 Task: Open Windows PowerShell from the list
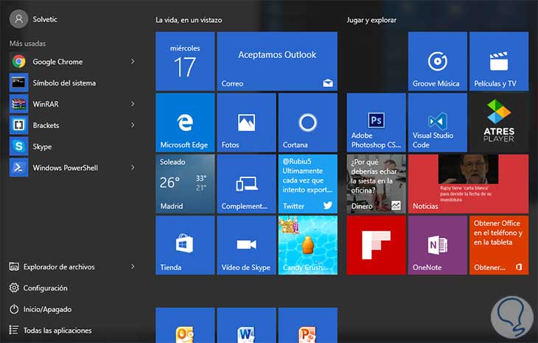[74, 168]
